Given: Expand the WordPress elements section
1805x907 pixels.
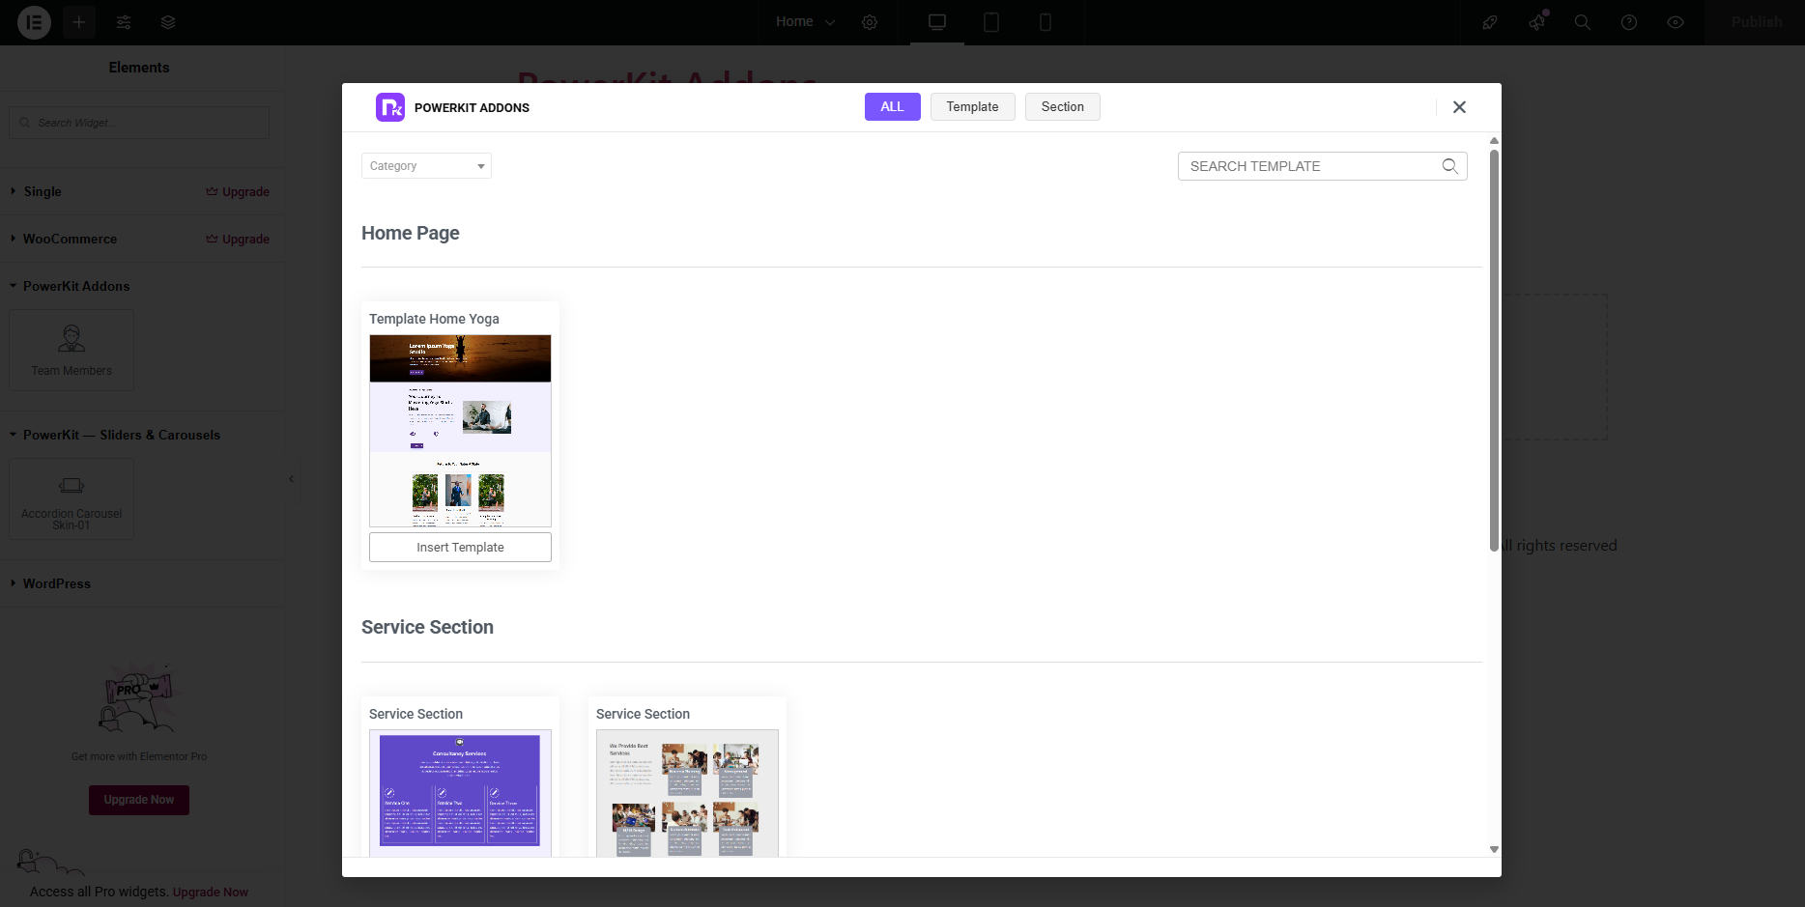Looking at the screenshot, I should click(x=56, y=583).
